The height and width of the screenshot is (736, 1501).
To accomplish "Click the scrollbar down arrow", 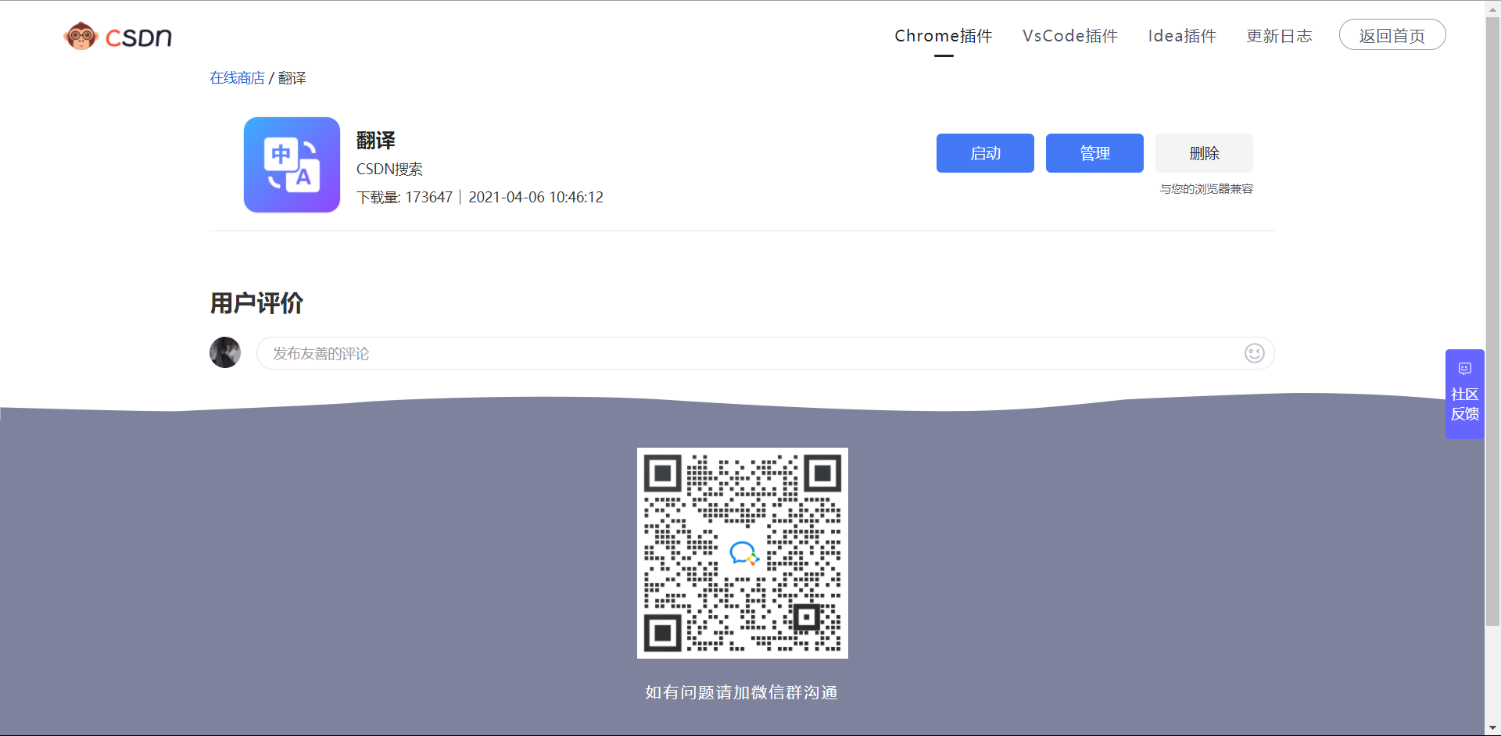I will coord(1493,728).
